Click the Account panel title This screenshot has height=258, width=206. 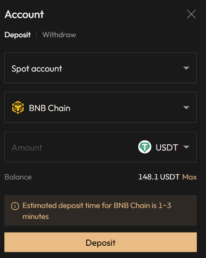tap(24, 14)
